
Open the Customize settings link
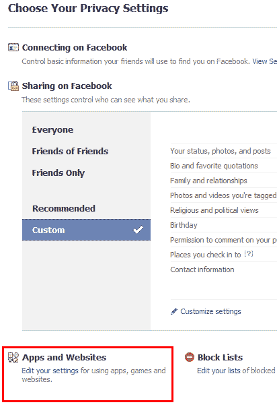(210, 311)
